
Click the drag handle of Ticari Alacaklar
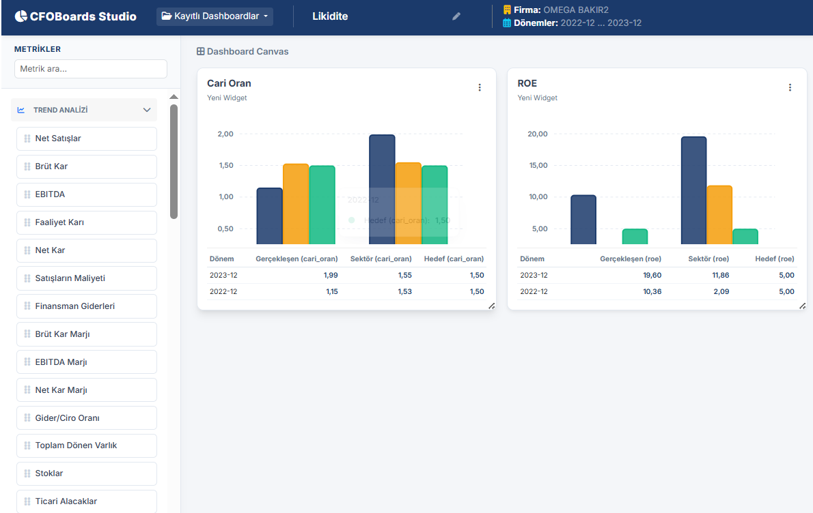27,501
